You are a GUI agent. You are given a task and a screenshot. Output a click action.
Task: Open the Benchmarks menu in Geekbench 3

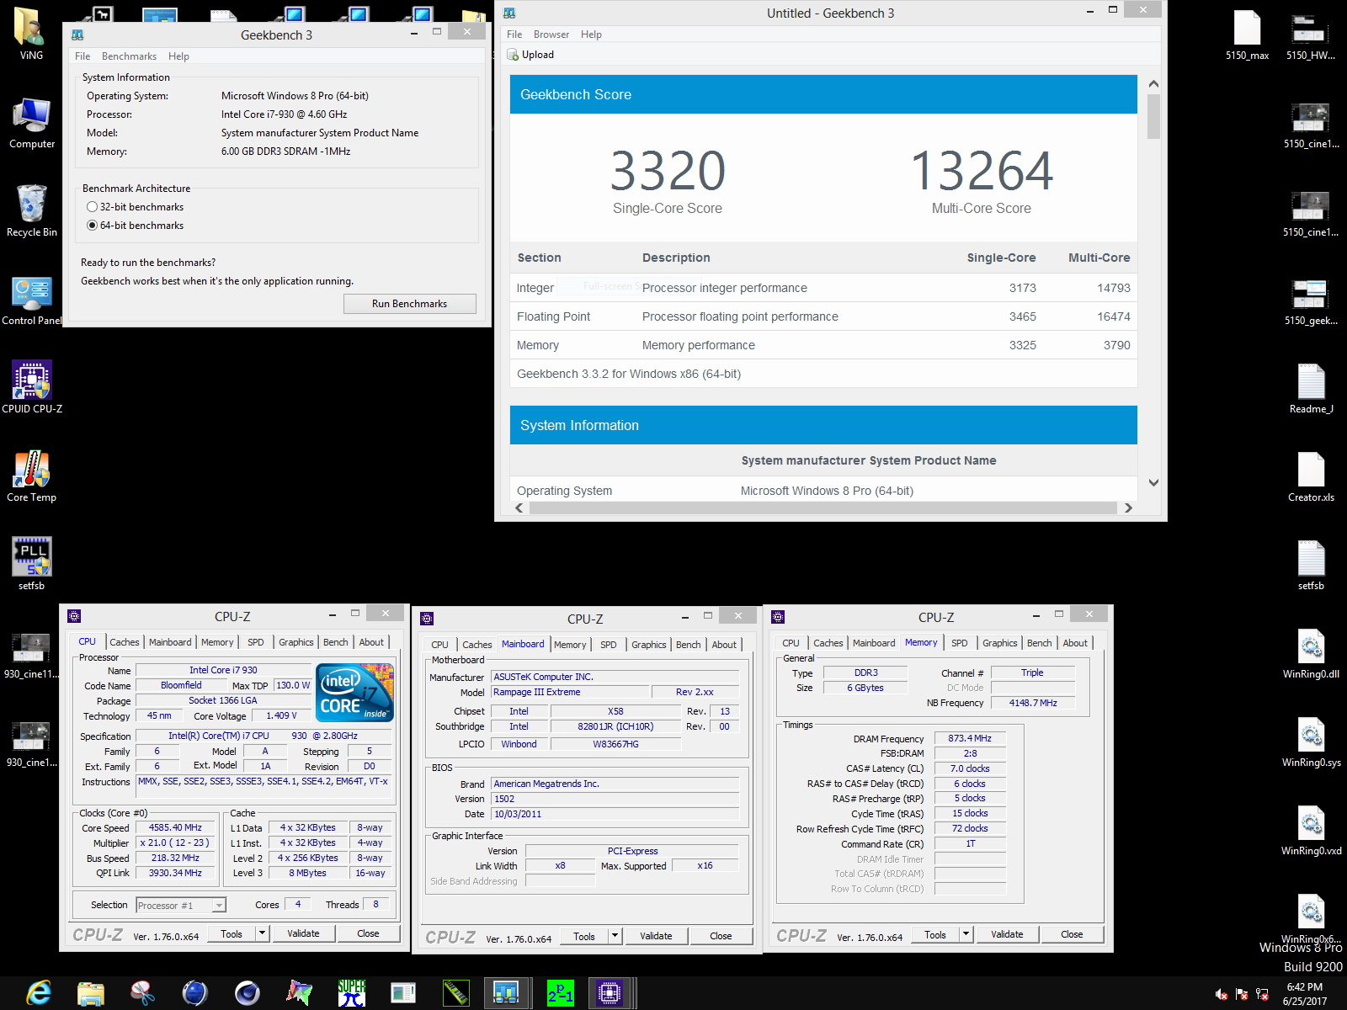[x=129, y=56]
